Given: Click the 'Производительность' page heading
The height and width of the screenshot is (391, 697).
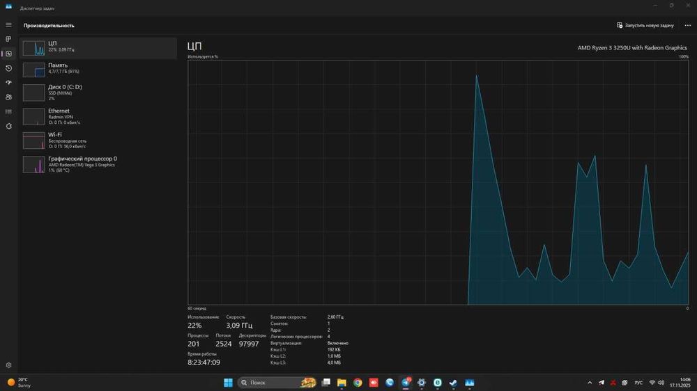Looking at the screenshot, I should pyautogui.click(x=49, y=25).
